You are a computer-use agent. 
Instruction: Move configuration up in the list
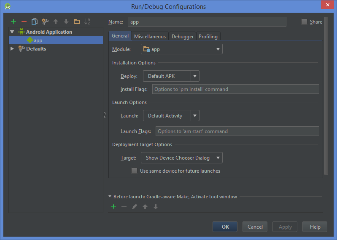(56, 21)
